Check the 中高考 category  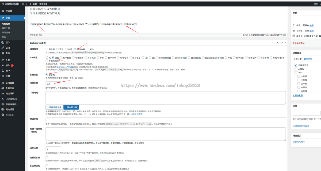pos(299,87)
